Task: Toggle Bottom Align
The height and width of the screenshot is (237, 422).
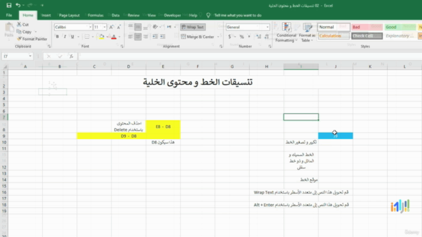Action: point(145,27)
